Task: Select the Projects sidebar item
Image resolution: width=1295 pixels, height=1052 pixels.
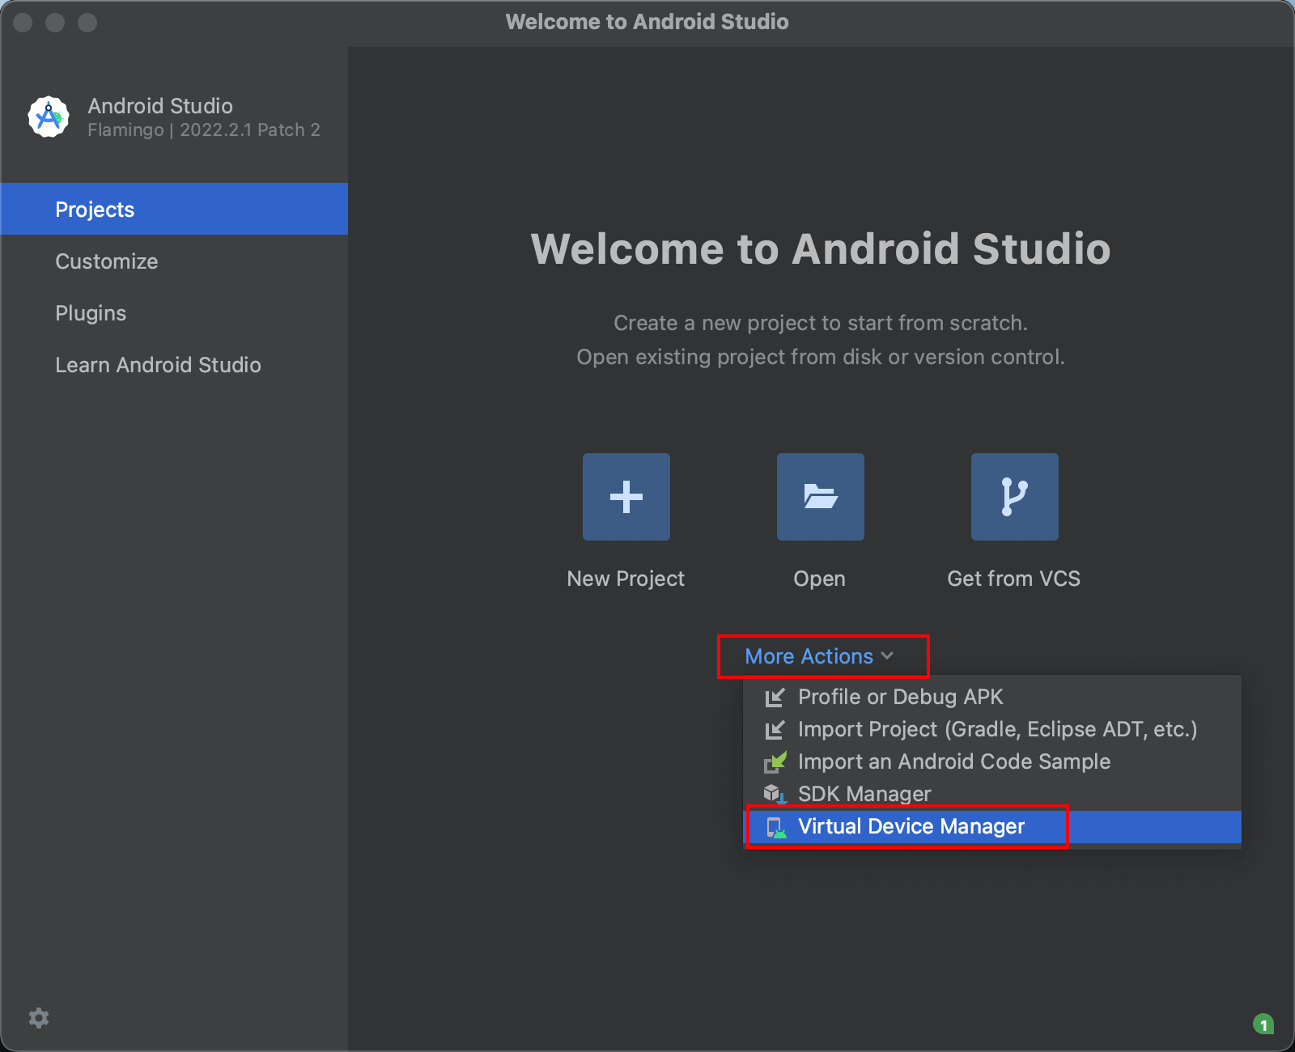Action: [x=174, y=209]
